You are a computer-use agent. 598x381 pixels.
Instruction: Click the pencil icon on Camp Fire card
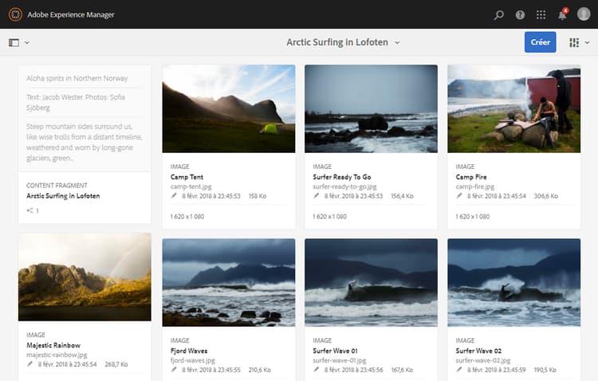coord(459,195)
